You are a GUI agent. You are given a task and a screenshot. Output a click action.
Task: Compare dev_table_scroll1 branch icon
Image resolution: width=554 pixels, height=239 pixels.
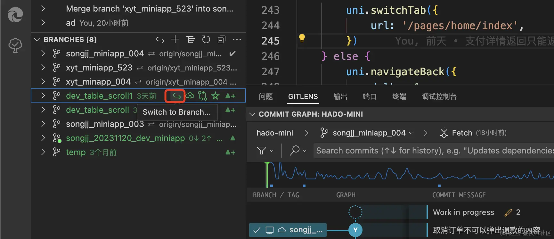[203, 96]
